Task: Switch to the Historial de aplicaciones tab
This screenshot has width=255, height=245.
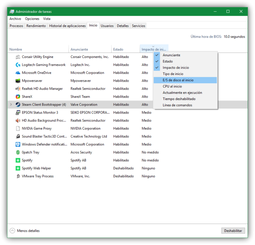Action: (x=67, y=26)
